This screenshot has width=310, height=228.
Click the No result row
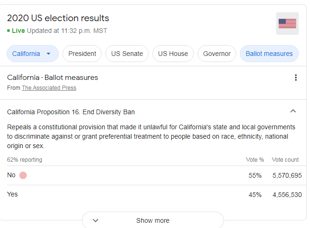point(154,175)
